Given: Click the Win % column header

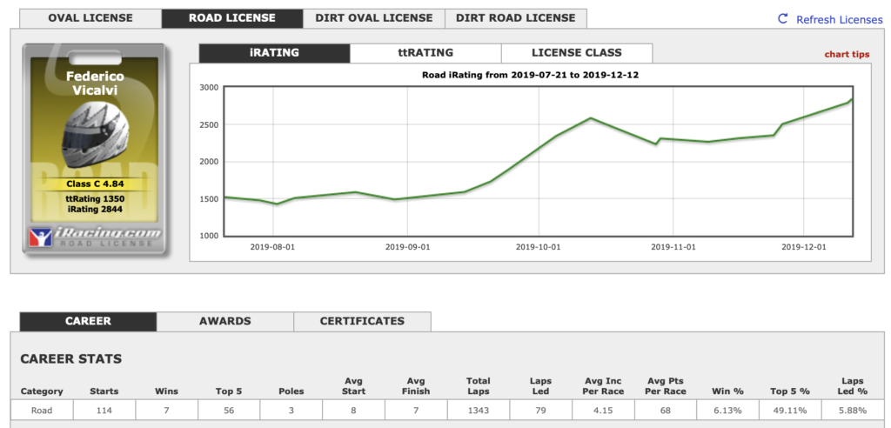Looking at the screenshot, I should [x=727, y=391].
